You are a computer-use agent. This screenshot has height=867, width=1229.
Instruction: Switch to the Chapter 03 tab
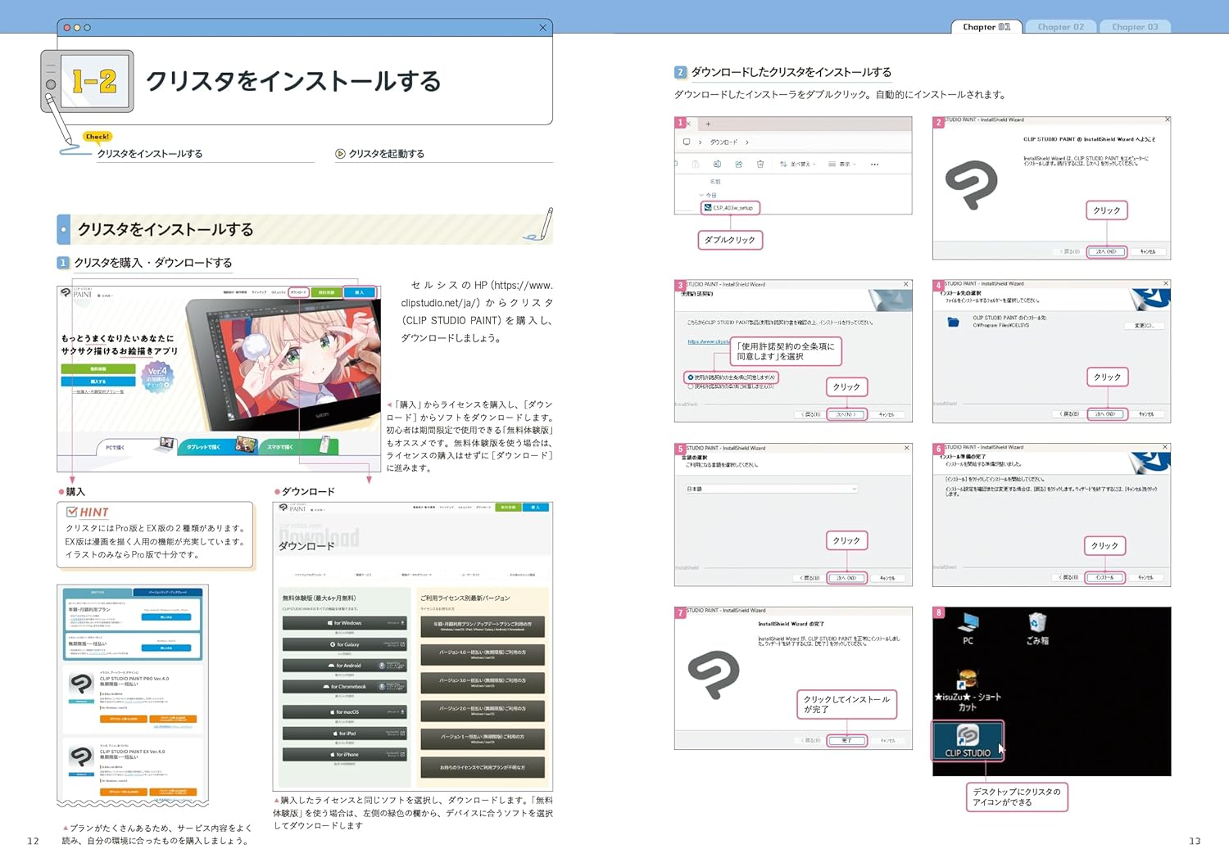click(1135, 27)
